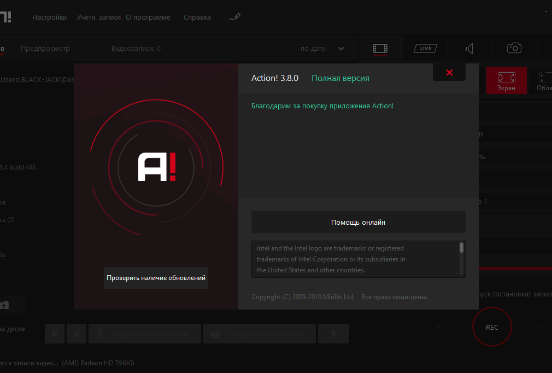
Task: Click the Видеозаписи: 0 counter
Action: [x=136, y=49]
